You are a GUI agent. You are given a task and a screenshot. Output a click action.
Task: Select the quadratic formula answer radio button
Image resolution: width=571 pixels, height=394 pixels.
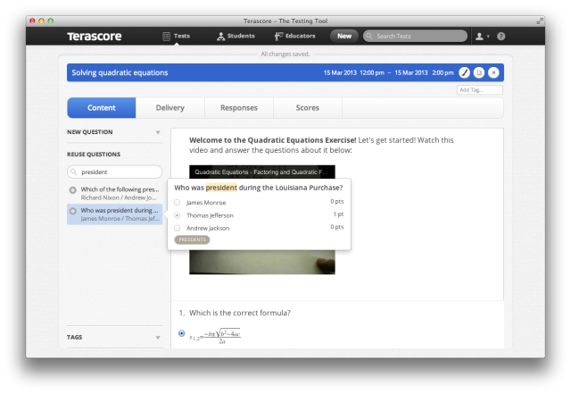[x=182, y=333]
